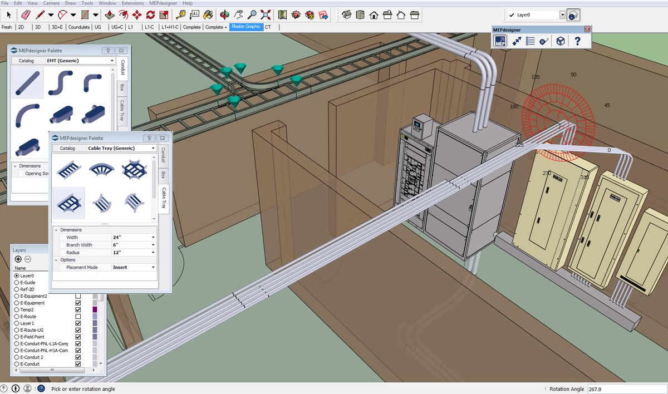Set E-Guide as the active layer
The height and width of the screenshot is (394, 668).
tap(17, 283)
